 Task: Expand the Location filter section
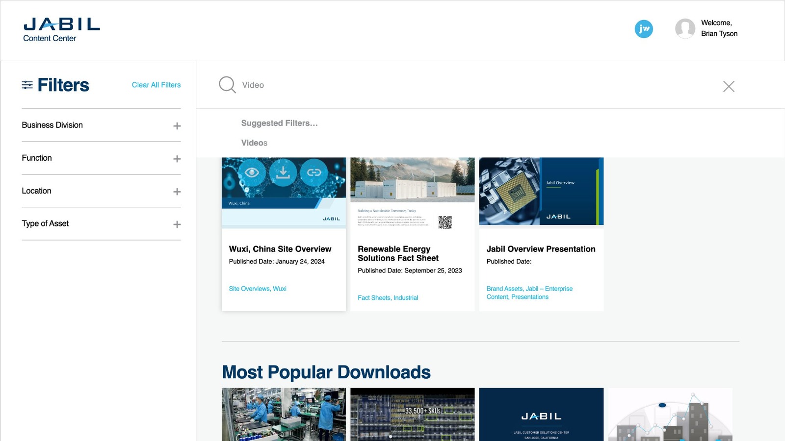pyautogui.click(x=177, y=191)
